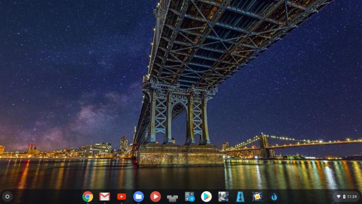This screenshot has width=362, height=204.
Task: Open the gray three-screens app icon
Action: point(173,198)
